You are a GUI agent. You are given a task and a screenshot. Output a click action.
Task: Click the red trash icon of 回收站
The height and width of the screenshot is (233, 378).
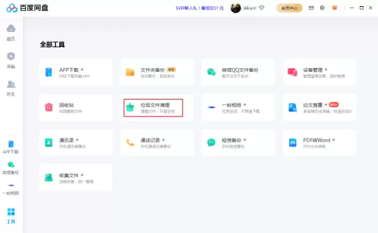[x=49, y=107]
